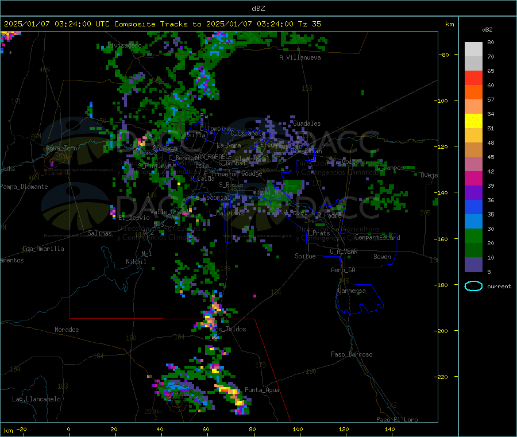Select the dark green 10-20 dBZ legend swatch
The width and height of the screenshot is (517, 437).
click(473, 250)
